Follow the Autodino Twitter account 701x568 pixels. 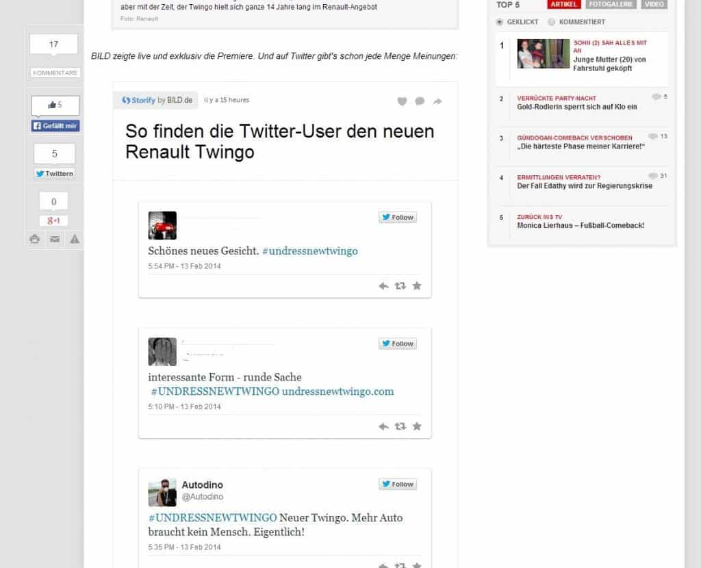click(398, 484)
